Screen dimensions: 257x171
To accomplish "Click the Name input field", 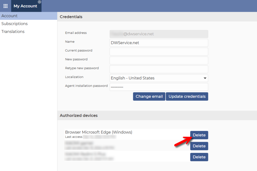I will click(x=159, y=43).
